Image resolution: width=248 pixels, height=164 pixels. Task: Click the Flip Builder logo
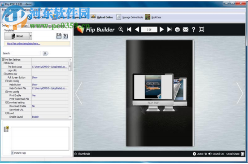click(96, 30)
